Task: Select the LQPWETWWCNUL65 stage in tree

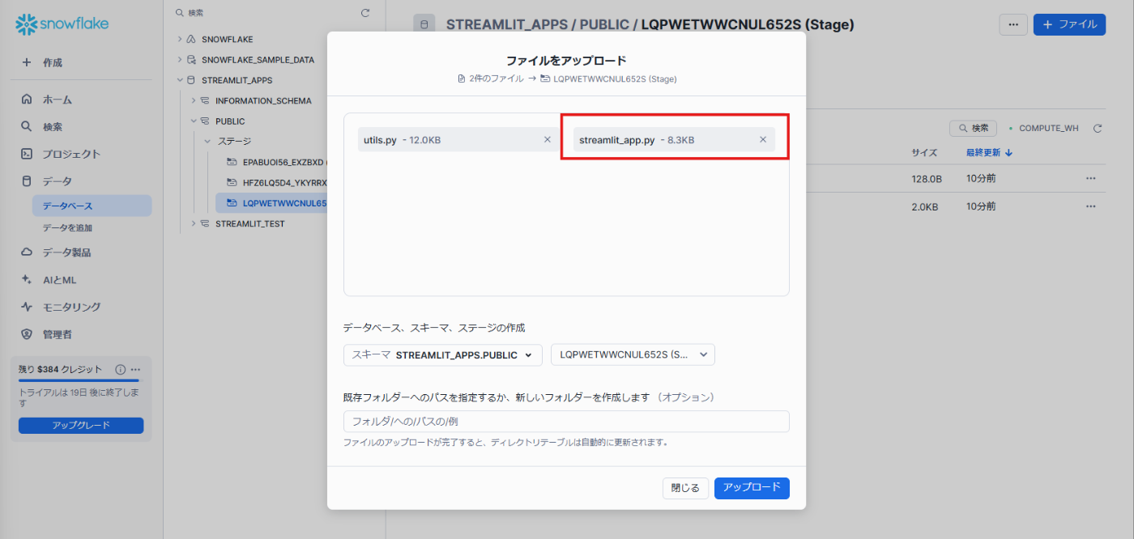Action: (x=272, y=202)
